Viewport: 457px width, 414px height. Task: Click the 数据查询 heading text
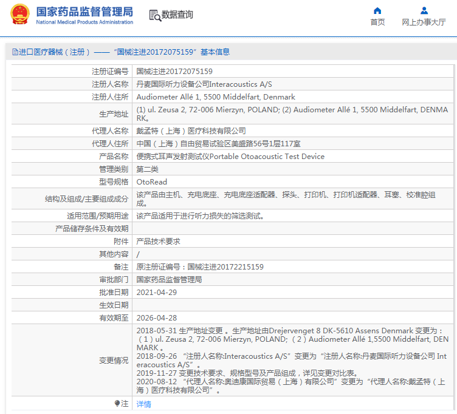tap(177, 15)
